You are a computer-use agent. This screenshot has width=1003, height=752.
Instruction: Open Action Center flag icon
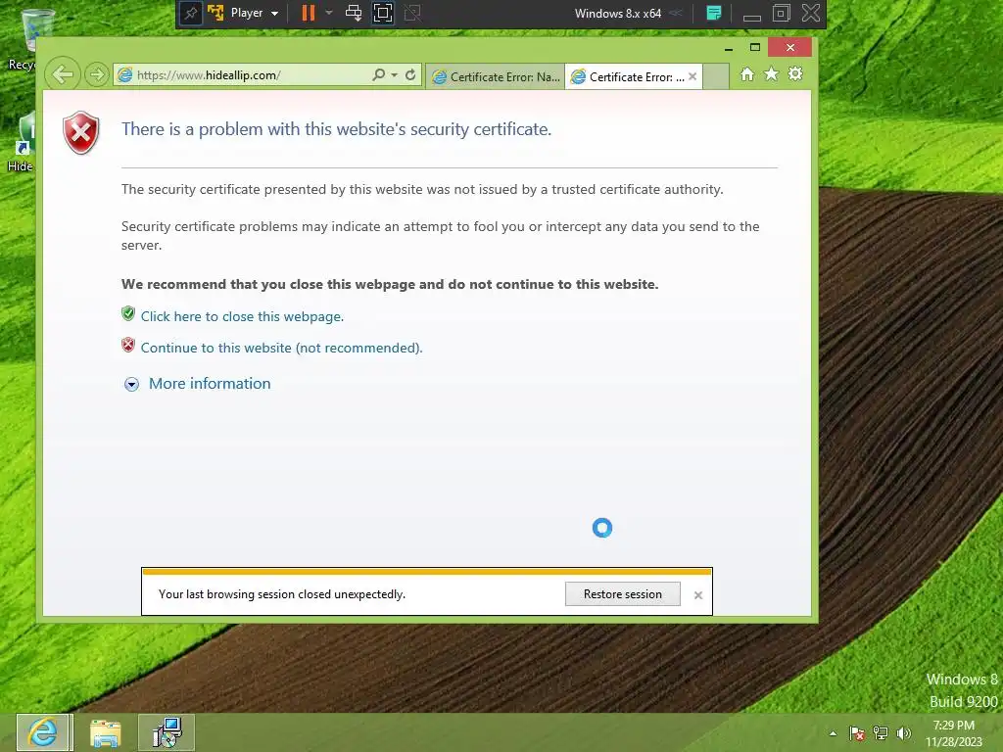pyautogui.click(x=857, y=733)
